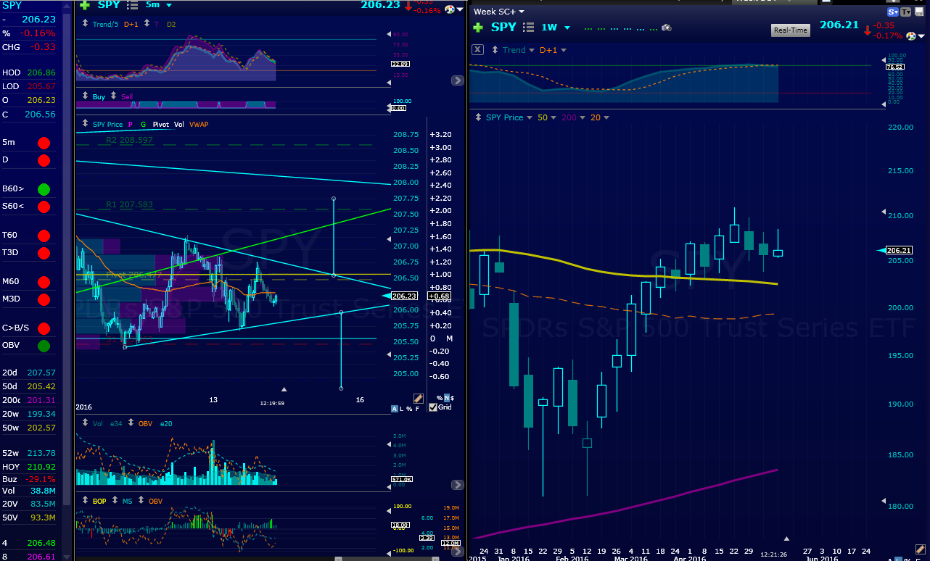
Task: Enable arithmetic scale A toggle
Action: tap(395, 409)
